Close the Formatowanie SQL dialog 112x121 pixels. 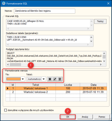pos(108,3)
